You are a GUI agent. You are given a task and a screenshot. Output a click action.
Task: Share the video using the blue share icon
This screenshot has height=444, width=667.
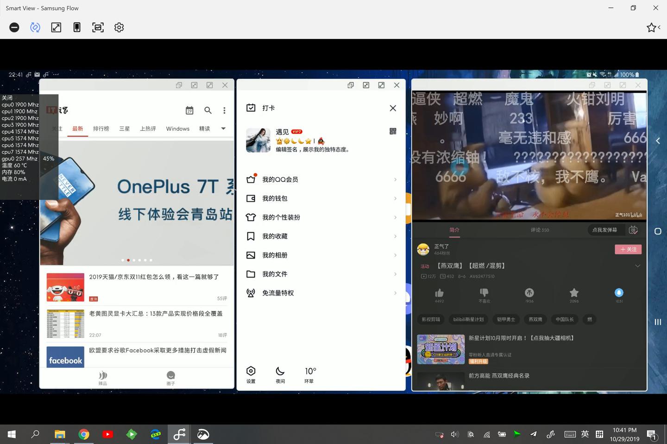(x=619, y=293)
